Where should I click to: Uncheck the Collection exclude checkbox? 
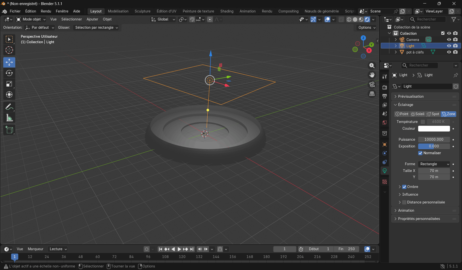pyautogui.click(x=443, y=33)
